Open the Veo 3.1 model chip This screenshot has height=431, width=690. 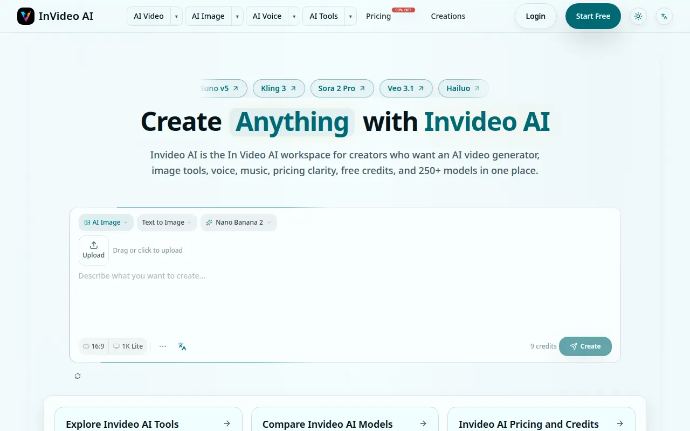406,88
